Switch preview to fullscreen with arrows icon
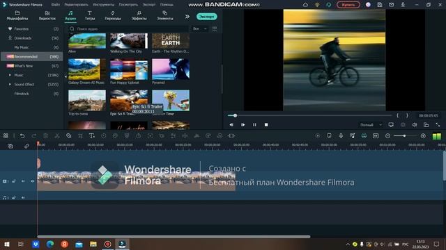 pyautogui.click(x=438, y=125)
